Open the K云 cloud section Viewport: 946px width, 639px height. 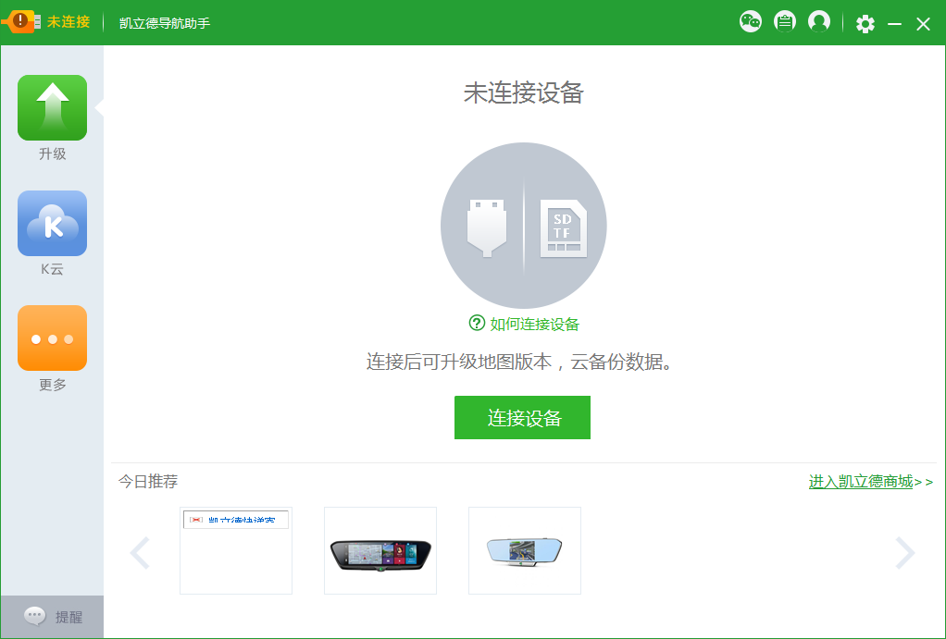(52, 224)
